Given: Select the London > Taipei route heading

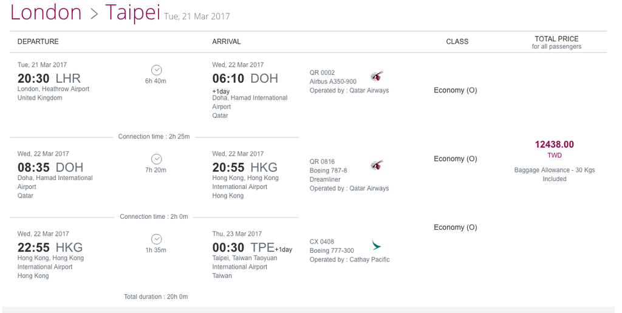Looking at the screenshot, I should click(85, 12).
